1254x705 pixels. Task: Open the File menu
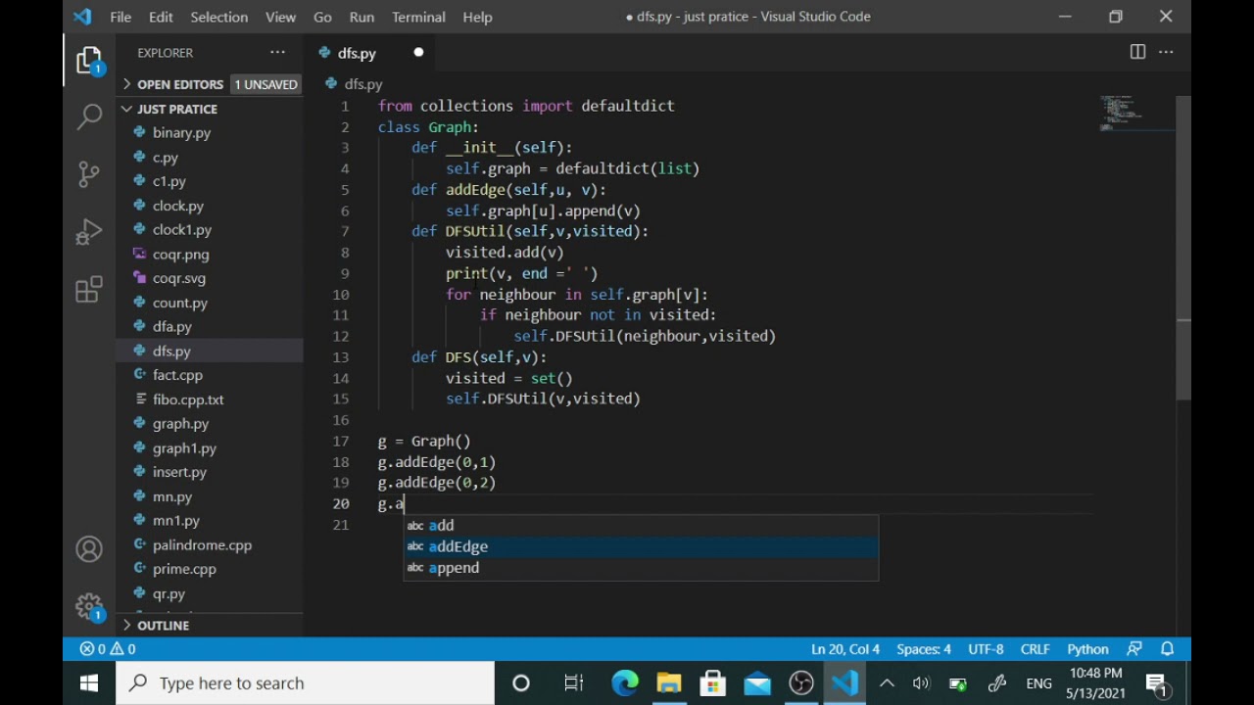click(x=121, y=17)
